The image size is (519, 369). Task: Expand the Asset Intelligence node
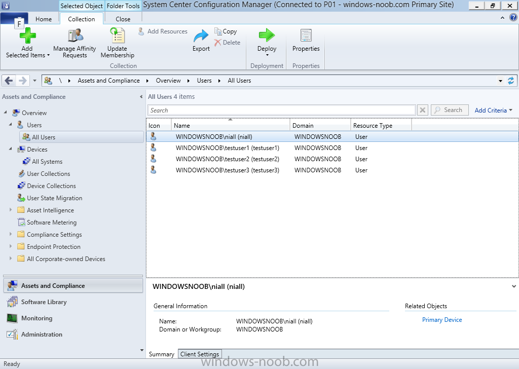click(x=11, y=210)
